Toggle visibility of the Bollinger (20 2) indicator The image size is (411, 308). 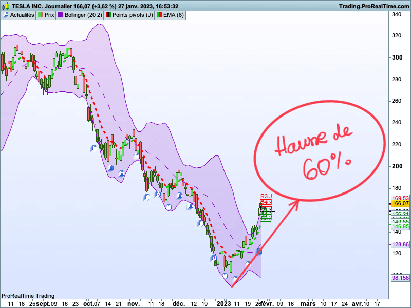coord(60,15)
